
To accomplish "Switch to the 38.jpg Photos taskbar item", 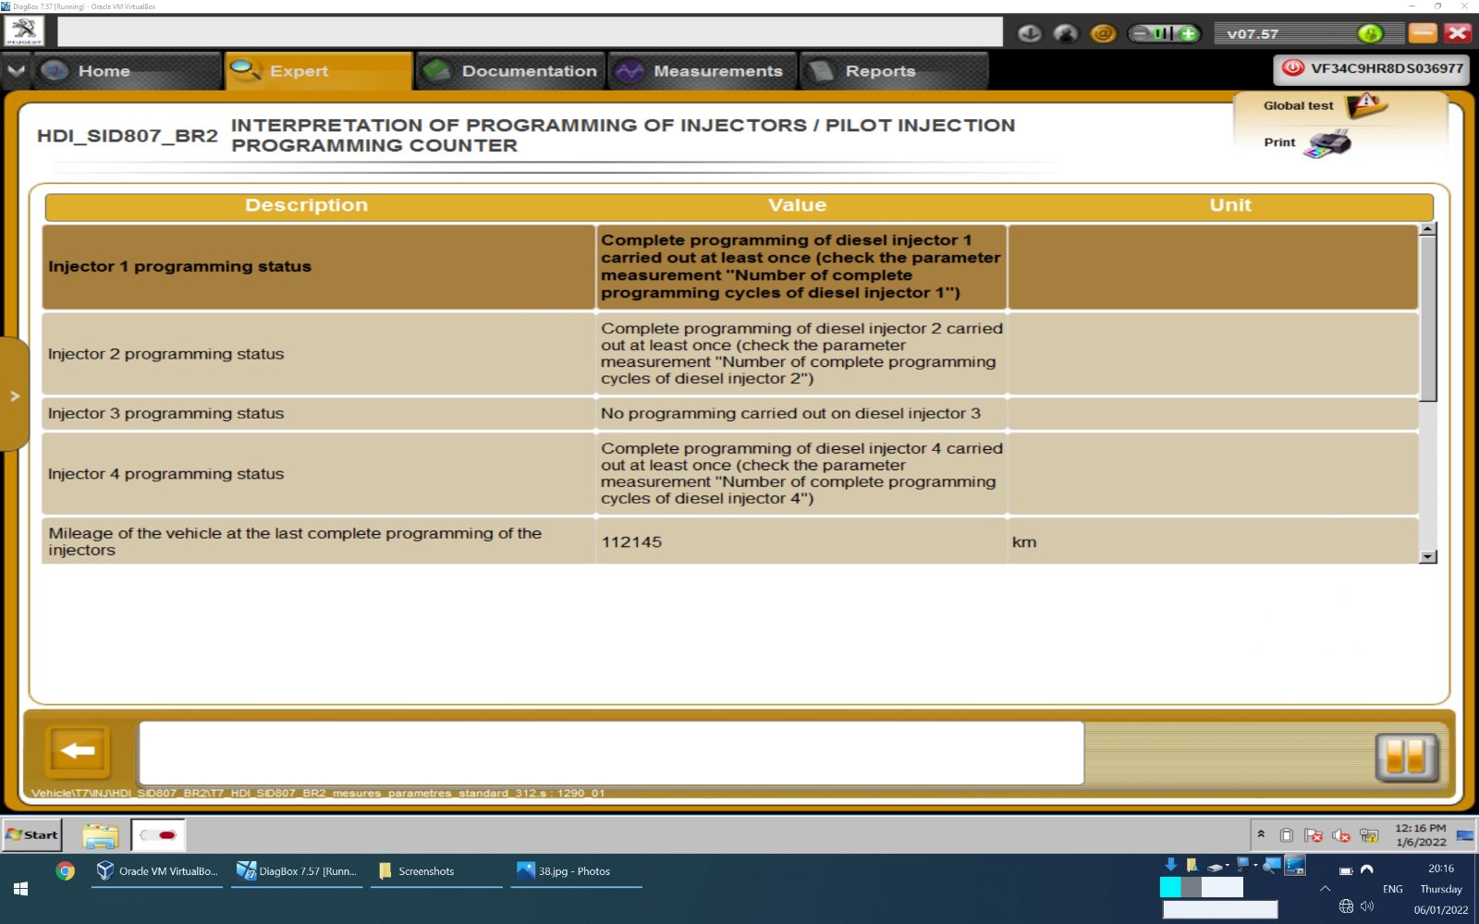I will tap(576, 871).
